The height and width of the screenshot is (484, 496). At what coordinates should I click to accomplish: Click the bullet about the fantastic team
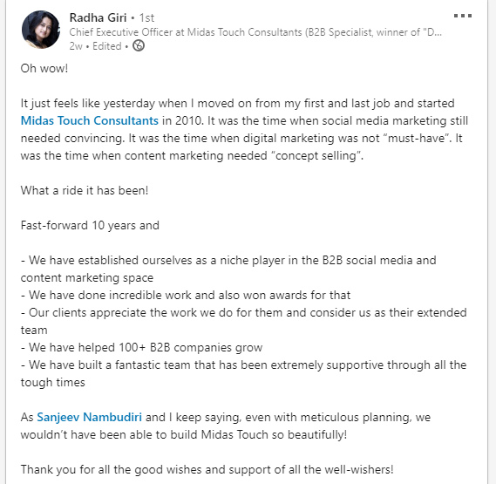point(243,373)
